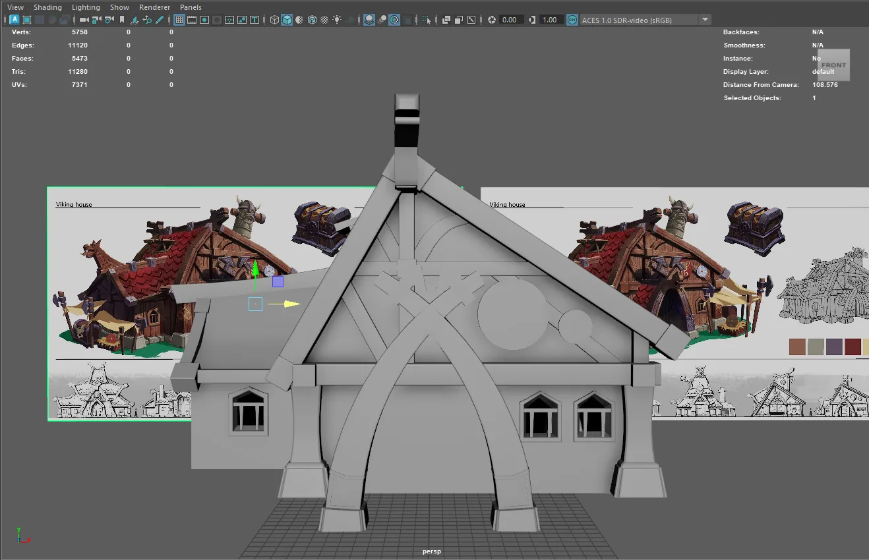Toggle the viewport Grid display
The image size is (869, 560).
pos(179,20)
